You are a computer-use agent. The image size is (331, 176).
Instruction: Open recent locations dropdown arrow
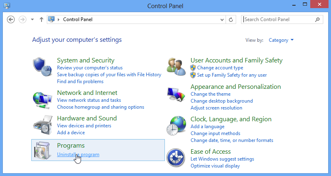click(x=32, y=19)
